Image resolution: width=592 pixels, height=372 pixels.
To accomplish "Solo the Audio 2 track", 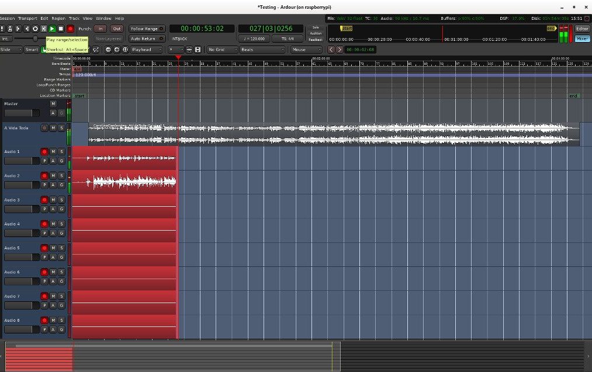I will click(x=61, y=176).
